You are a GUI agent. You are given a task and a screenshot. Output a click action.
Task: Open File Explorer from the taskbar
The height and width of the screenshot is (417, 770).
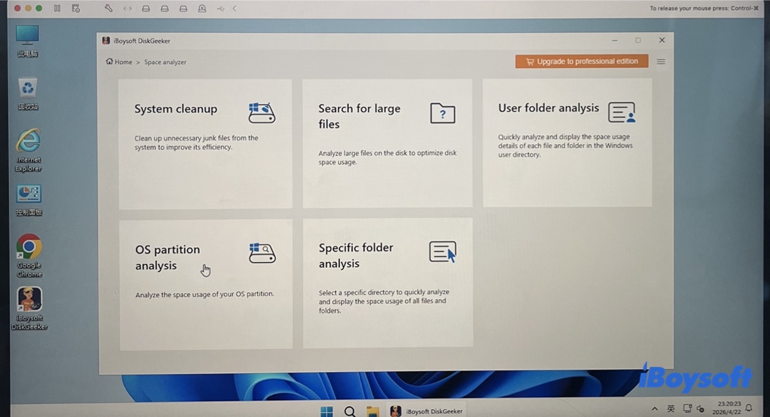point(373,411)
